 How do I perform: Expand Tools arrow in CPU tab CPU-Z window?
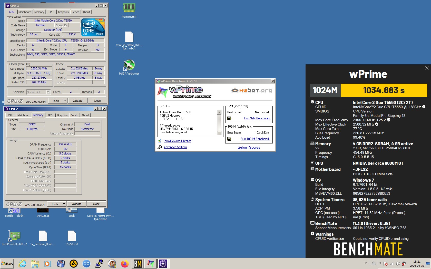point(65,101)
